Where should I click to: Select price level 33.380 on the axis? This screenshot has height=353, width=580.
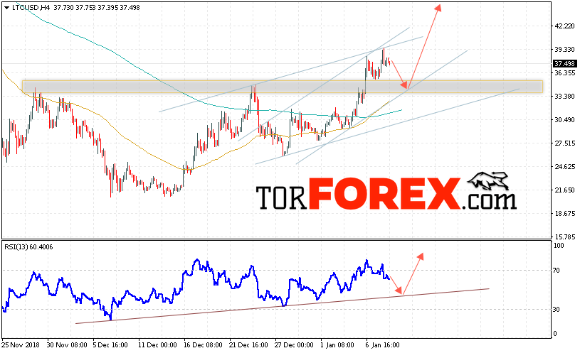pos(564,97)
